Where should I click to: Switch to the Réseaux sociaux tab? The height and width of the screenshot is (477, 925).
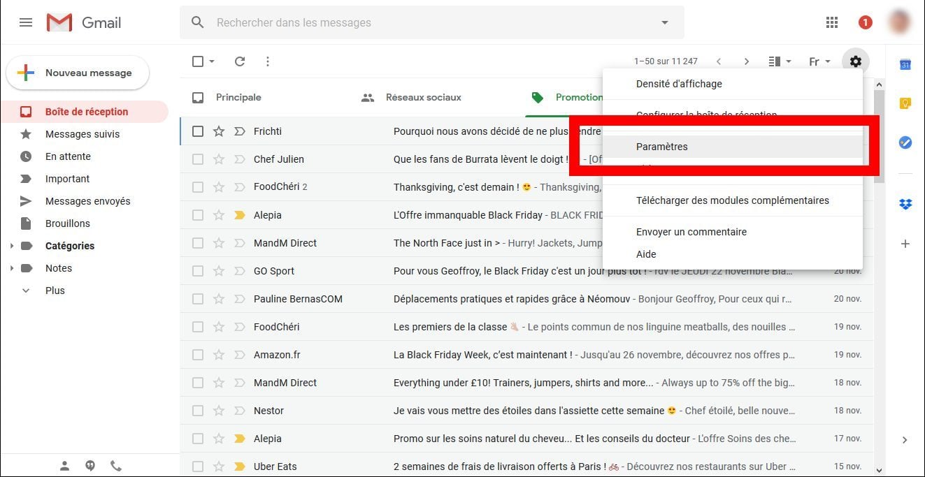tap(422, 97)
